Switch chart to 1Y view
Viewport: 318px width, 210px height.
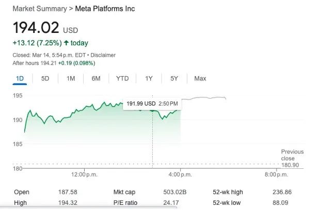[x=149, y=78]
